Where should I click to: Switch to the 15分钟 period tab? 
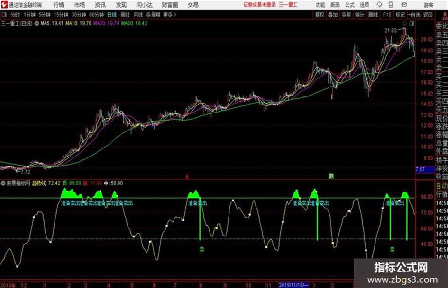61,15
